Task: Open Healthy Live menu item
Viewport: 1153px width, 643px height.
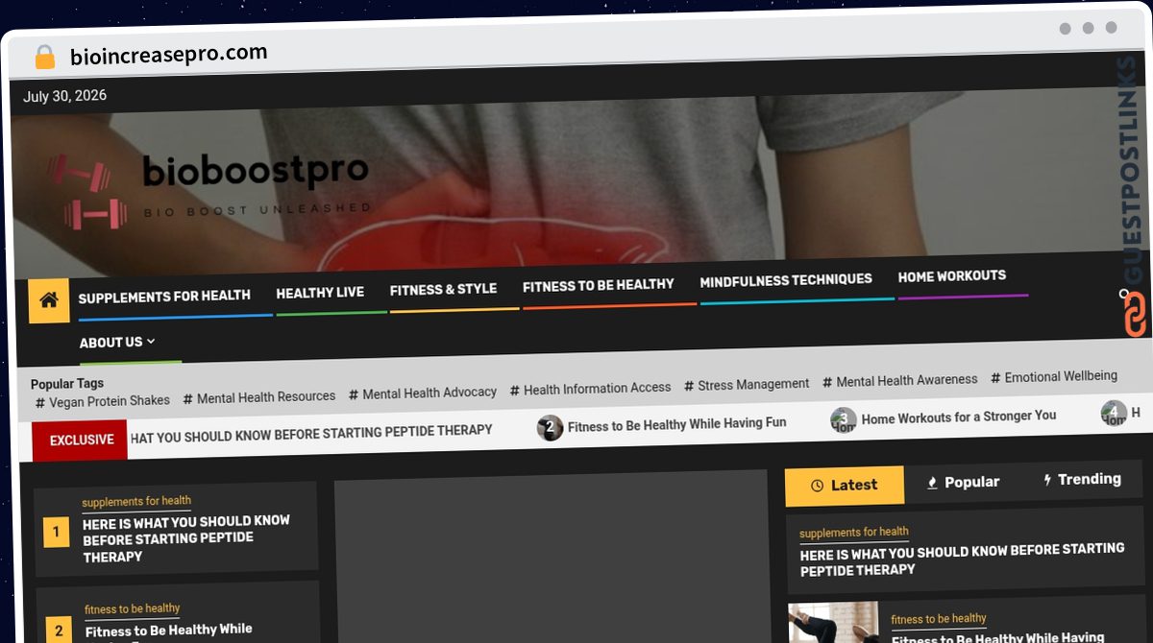Action: pos(320,293)
